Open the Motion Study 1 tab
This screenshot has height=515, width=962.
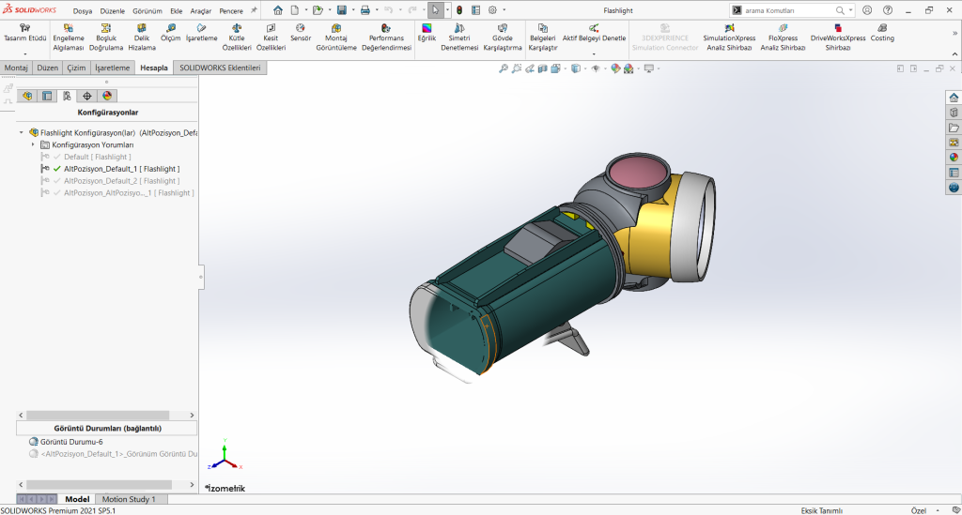click(129, 499)
